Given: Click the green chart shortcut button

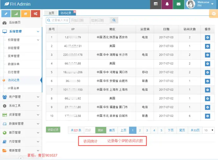Looking at the screenshot, I should [16, 14].
